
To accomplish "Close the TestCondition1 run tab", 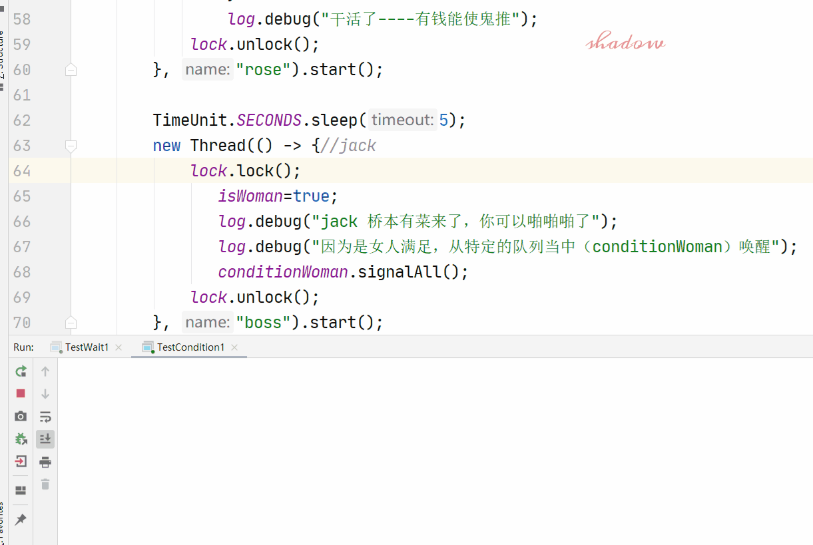I will point(234,347).
